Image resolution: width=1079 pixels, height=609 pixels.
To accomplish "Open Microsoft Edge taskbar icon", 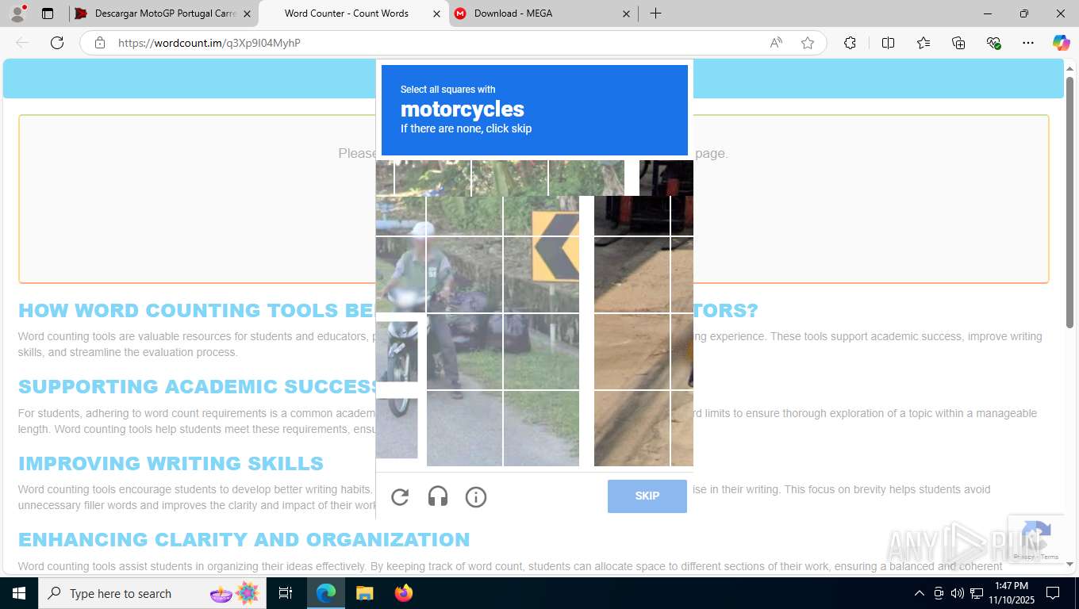I will pos(326,593).
